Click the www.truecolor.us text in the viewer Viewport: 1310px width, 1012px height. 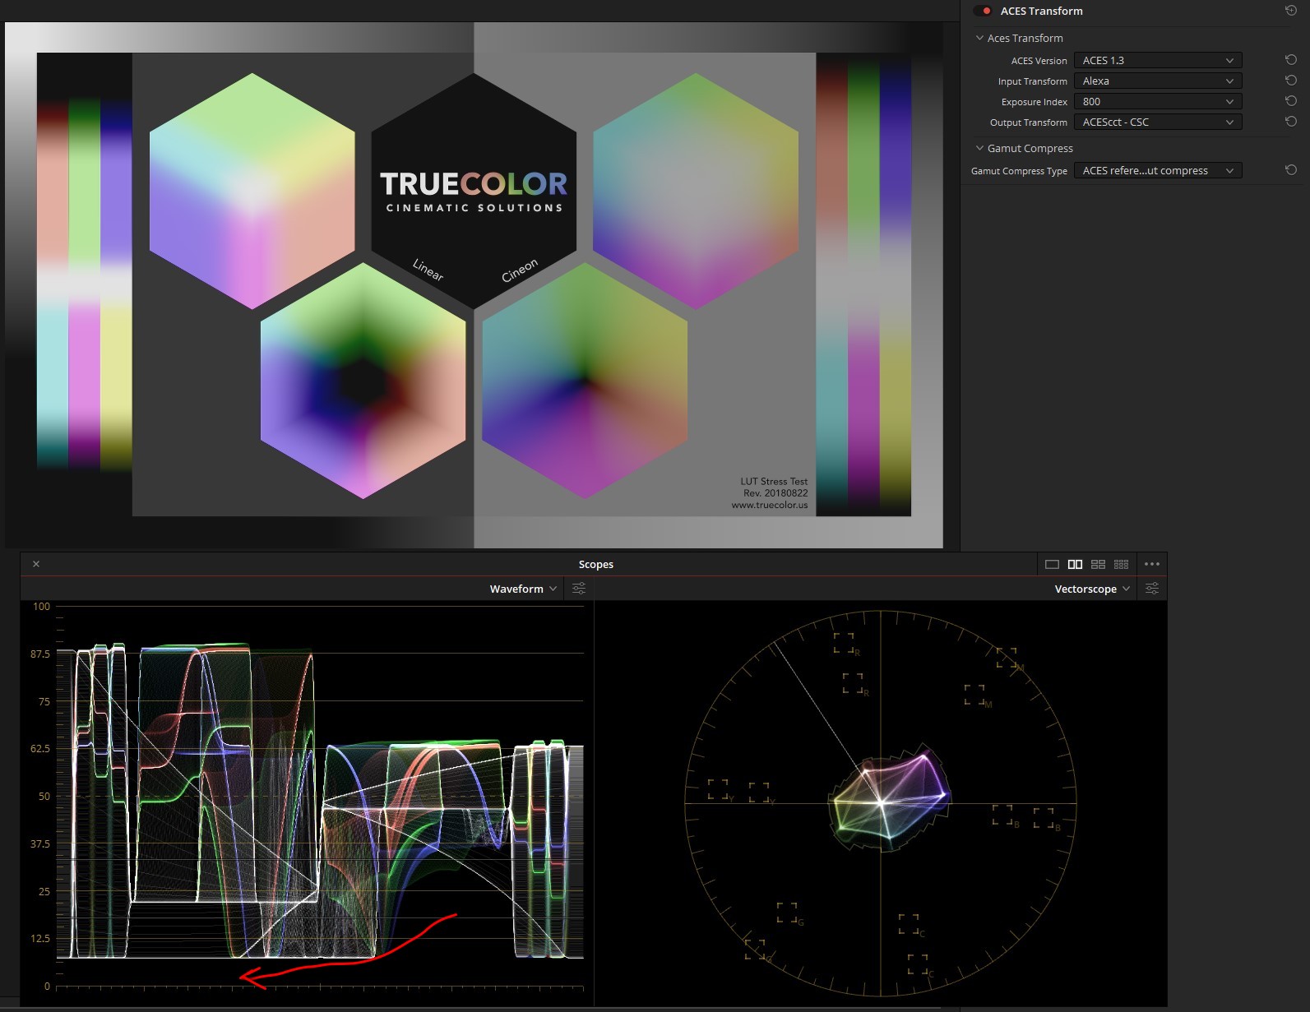[x=770, y=505]
